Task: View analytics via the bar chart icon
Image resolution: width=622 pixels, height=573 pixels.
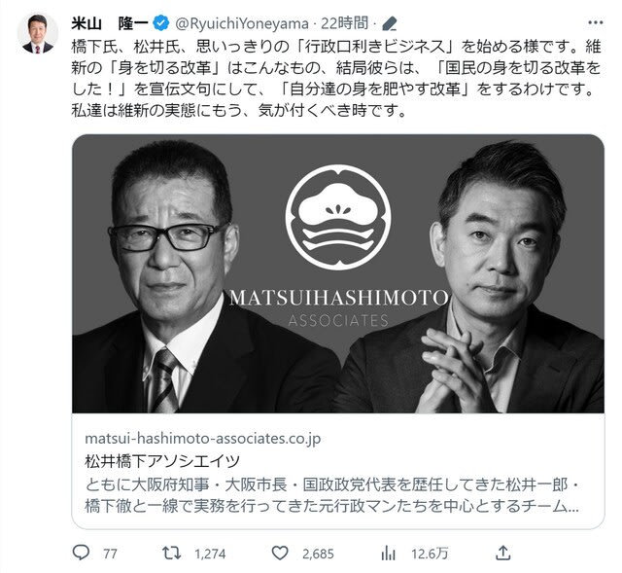Action: click(388, 553)
